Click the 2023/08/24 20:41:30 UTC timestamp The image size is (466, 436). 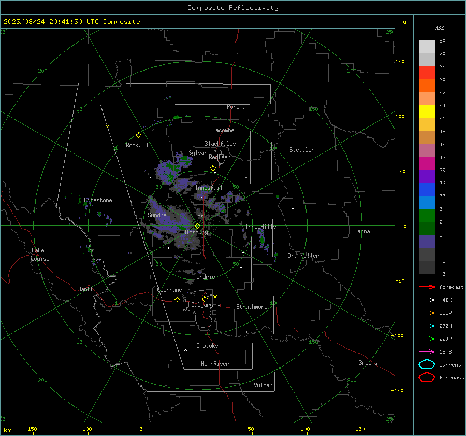click(x=53, y=21)
